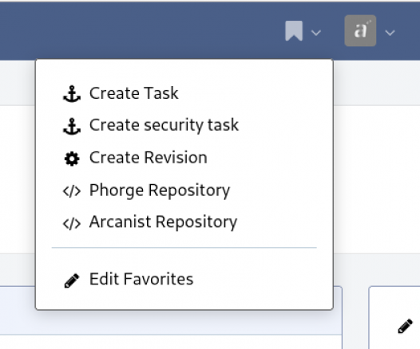Expand the user account menu chevron

point(390,33)
